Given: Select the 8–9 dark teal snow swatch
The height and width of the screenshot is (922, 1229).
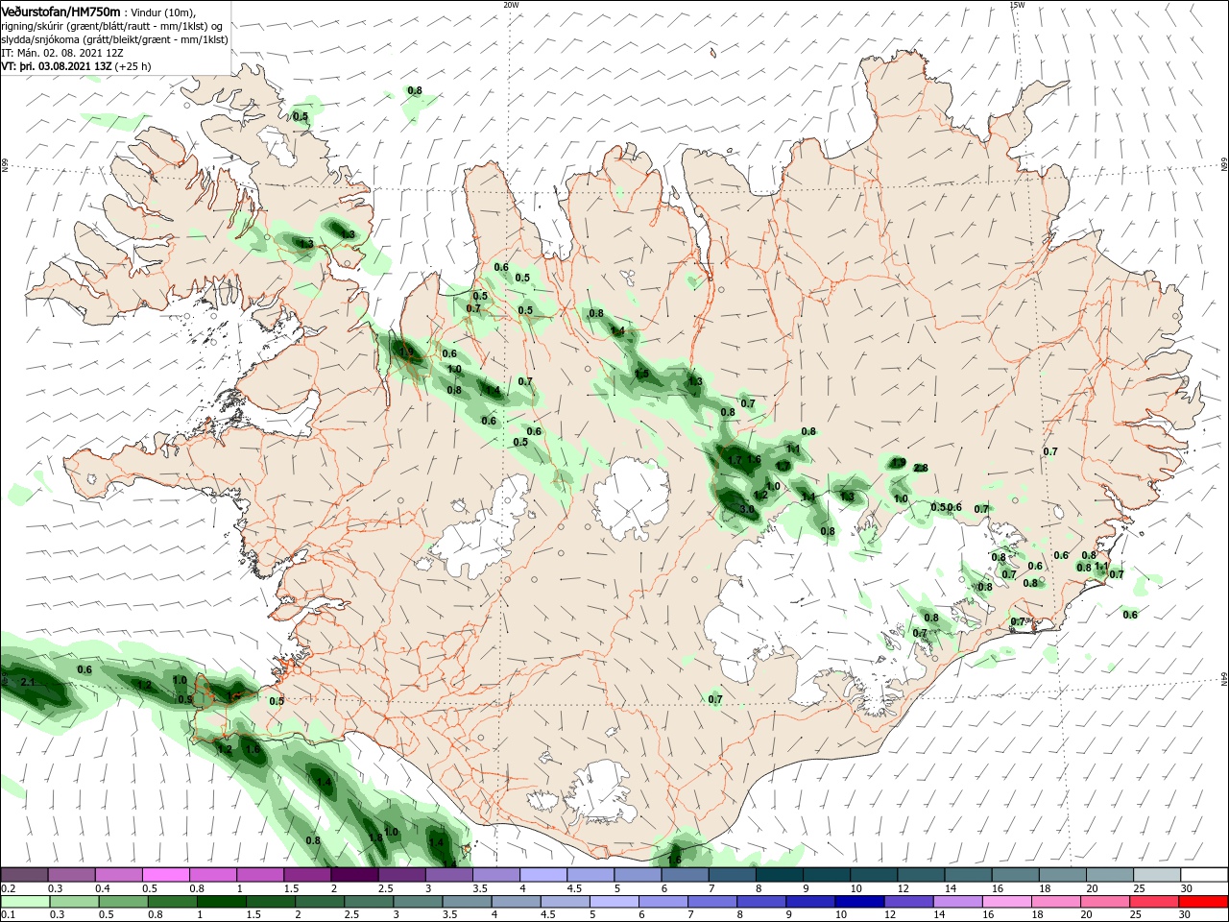Looking at the screenshot, I should pos(778,875).
